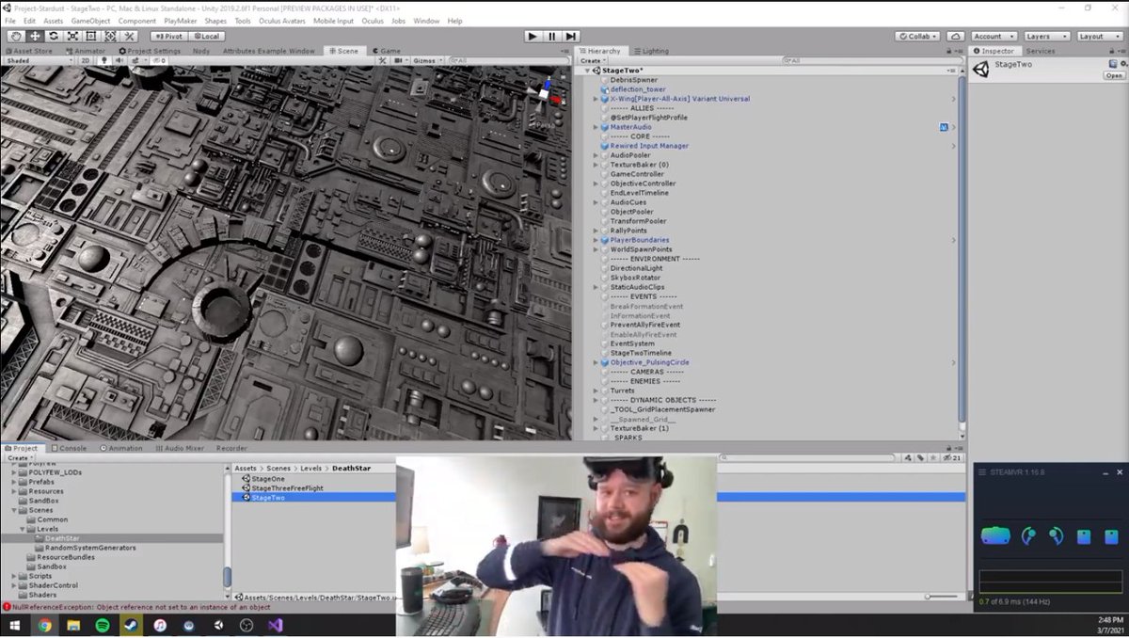Open the GameObject menu
The height and width of the screenshot is (638, 1129).
point(91,21)
